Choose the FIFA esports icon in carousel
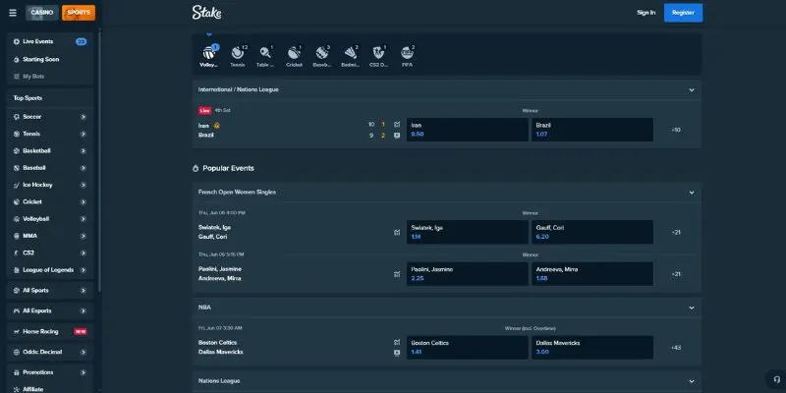This screenshot has height=393, width=786. (407, 56)
